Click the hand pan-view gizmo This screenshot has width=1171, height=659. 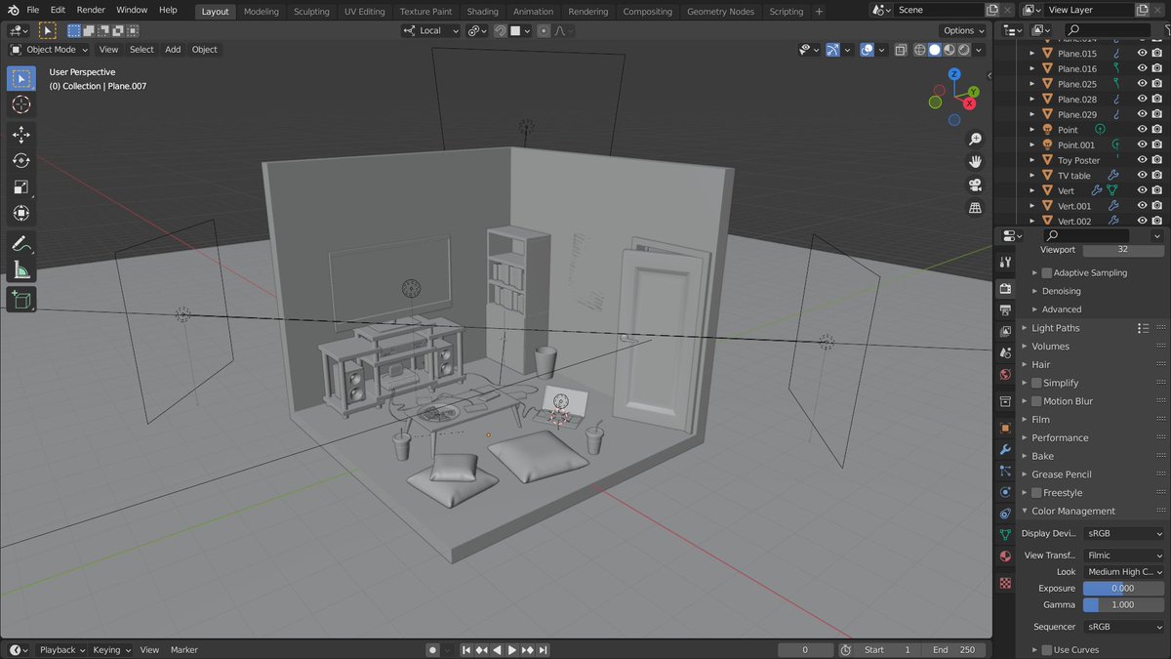(974, 161)
